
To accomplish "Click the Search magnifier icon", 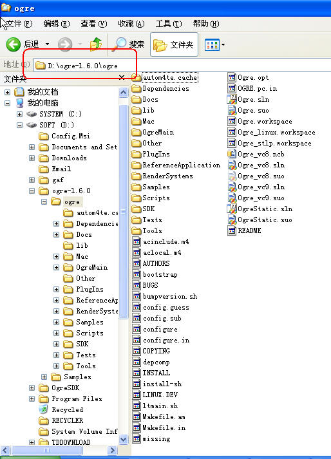I will 120,44.
